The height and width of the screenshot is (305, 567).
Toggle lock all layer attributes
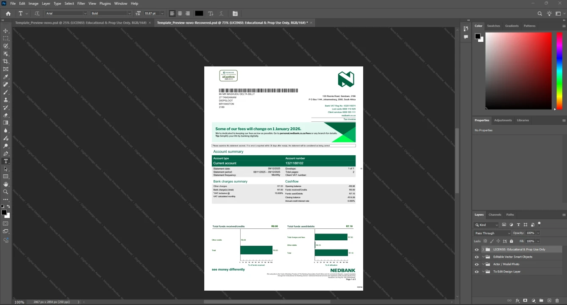pos(511,241)
